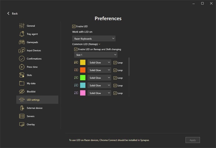This screenshot has width=216, height=148.
Task: Select the Confirmations section
Action: (x=37, y=58)
